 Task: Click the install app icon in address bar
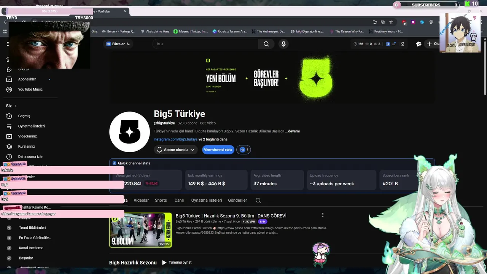pos(375,22)
